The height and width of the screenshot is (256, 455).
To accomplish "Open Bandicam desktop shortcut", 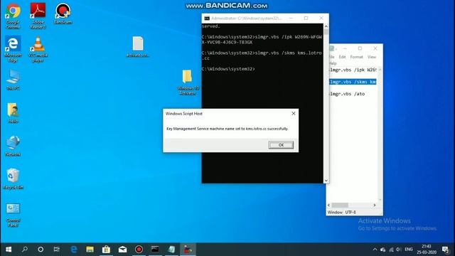I will click(x=63, y=14).
